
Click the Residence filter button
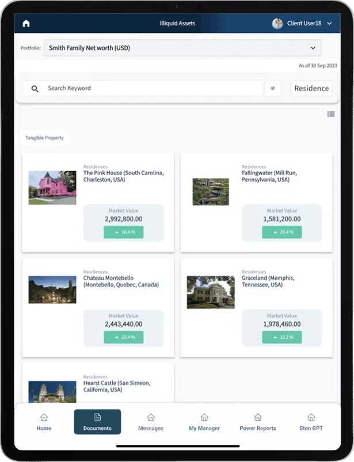tap(311, 89)
